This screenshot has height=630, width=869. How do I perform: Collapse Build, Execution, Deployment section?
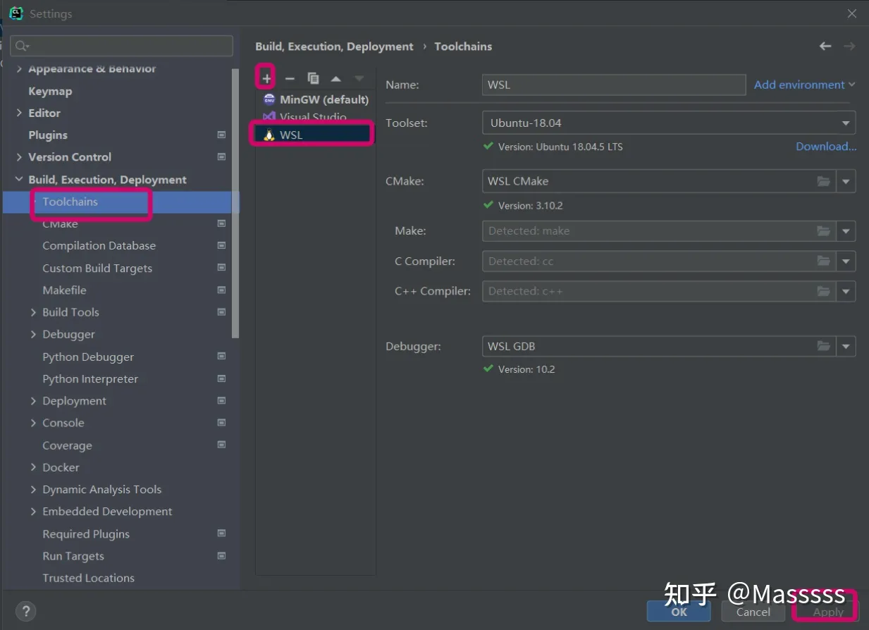pyautogui.click(x=19, y=180)
